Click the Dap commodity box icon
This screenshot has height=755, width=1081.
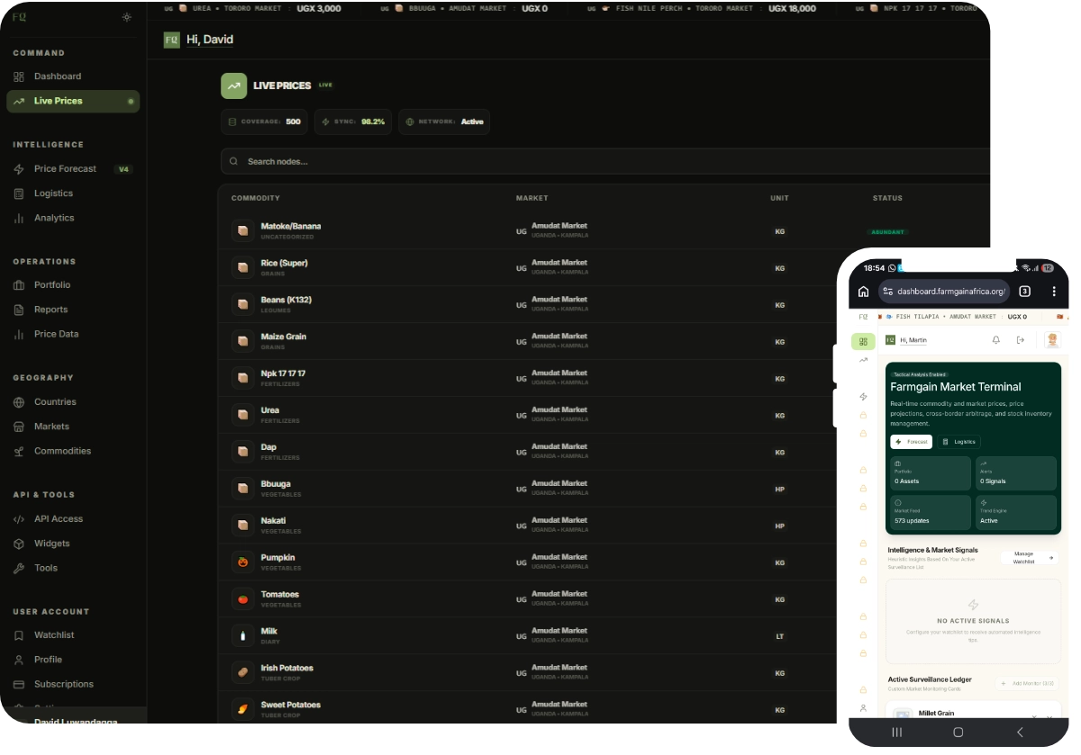(x=242, y=452)
